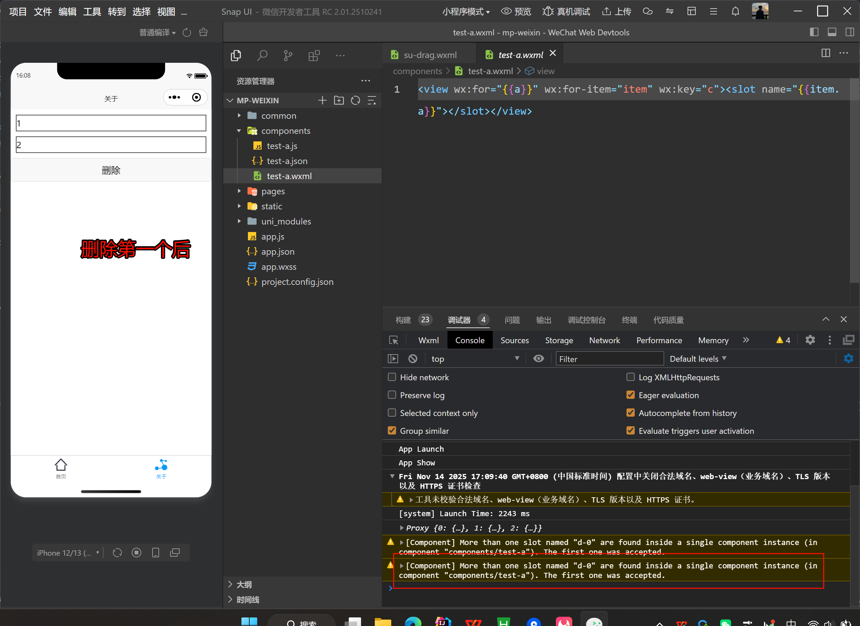Image resolution: width=860 pixels, height=626 pixels.
Task: Click the new file icon in MP-WEIXIN
Action: pyautogui.click(x=322, y=100)
